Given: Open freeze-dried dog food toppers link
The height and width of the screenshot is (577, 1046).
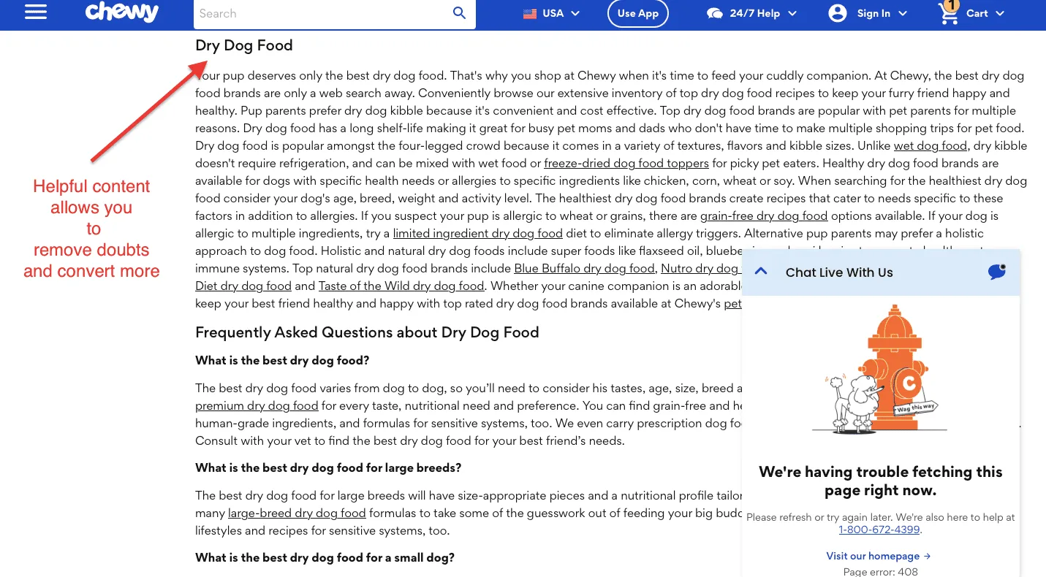Looking at the screenshot, I should (x=626, y=163).
